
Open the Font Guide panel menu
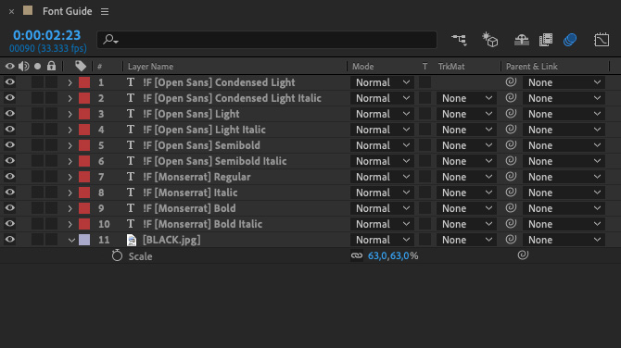click(x=105, y=11)
